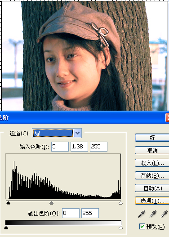The image size is (169, 237).
Task: Click the input black point slider
Action: tap(8, 203)
